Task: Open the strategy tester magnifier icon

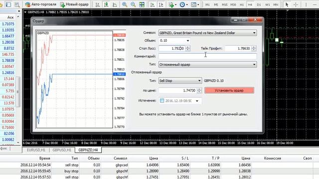Action: pyautogui.click(x=17, y=4)
